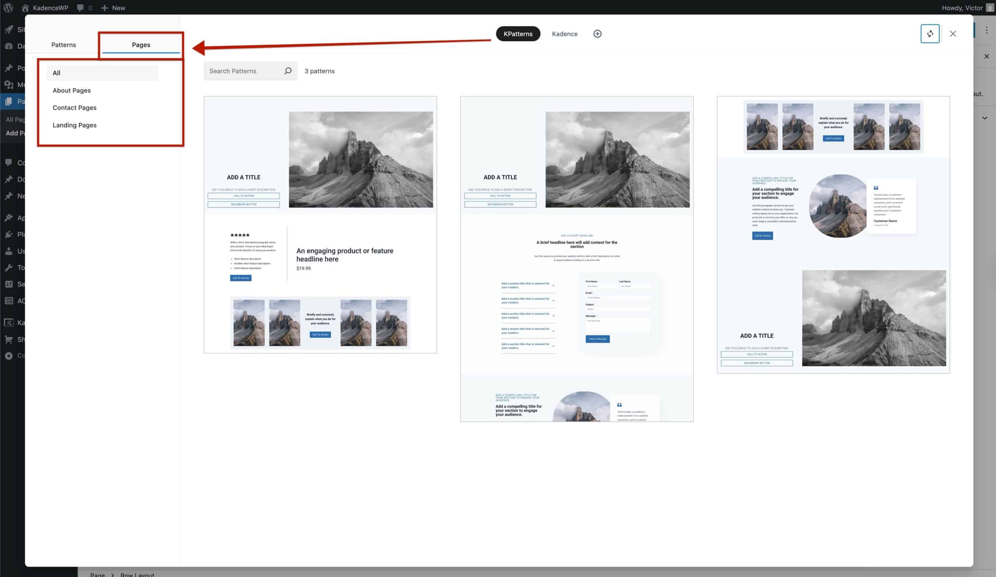Screen dimensions: 996x577
Task: Select the Users icon in the sidebar
Action: [9, 251]
